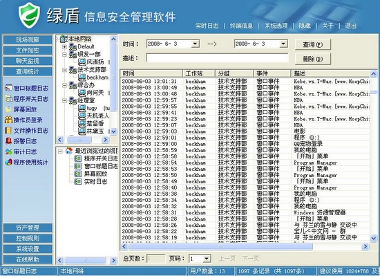
Task: Open the 窗口标题日志 sidebar icon
Action: click(9, 88)
